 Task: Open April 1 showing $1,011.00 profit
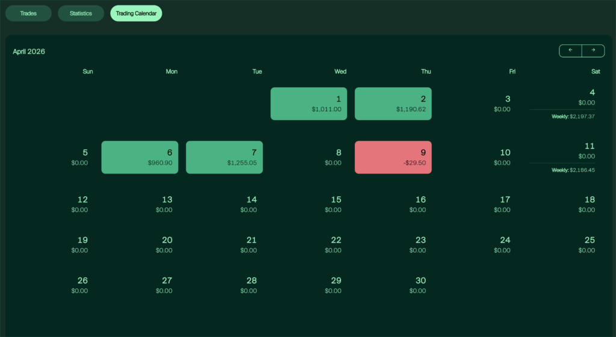tap(309, 104)
